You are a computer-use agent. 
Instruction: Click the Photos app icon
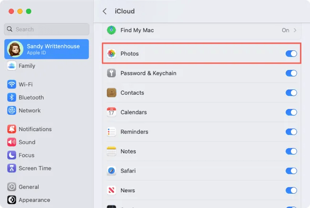pyautogui.click(x=112, y=54)
